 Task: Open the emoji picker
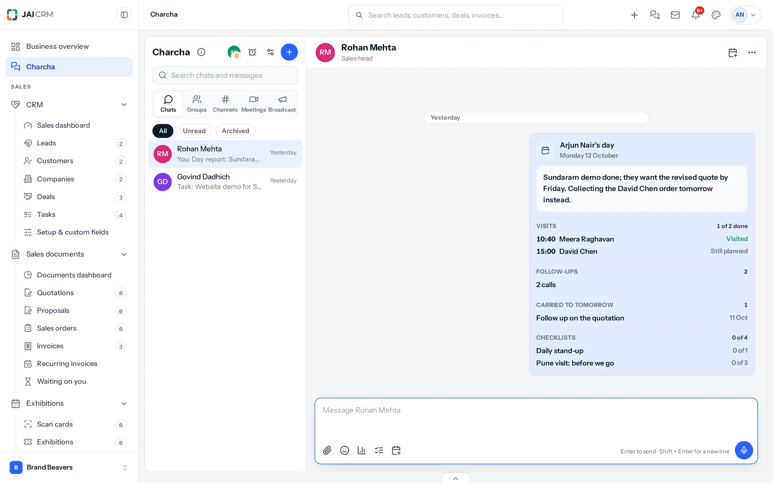345,450
